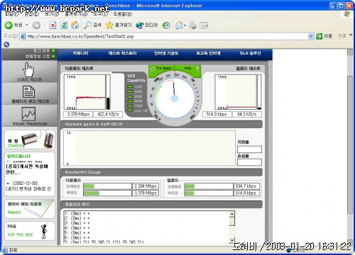Screen dimensions: 355x255
Task: Expand the Back button history dropdown arrow
Action: 27,25
